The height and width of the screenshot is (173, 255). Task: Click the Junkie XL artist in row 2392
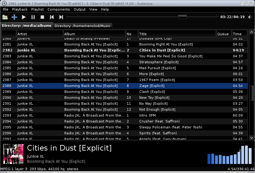[25, 109]
